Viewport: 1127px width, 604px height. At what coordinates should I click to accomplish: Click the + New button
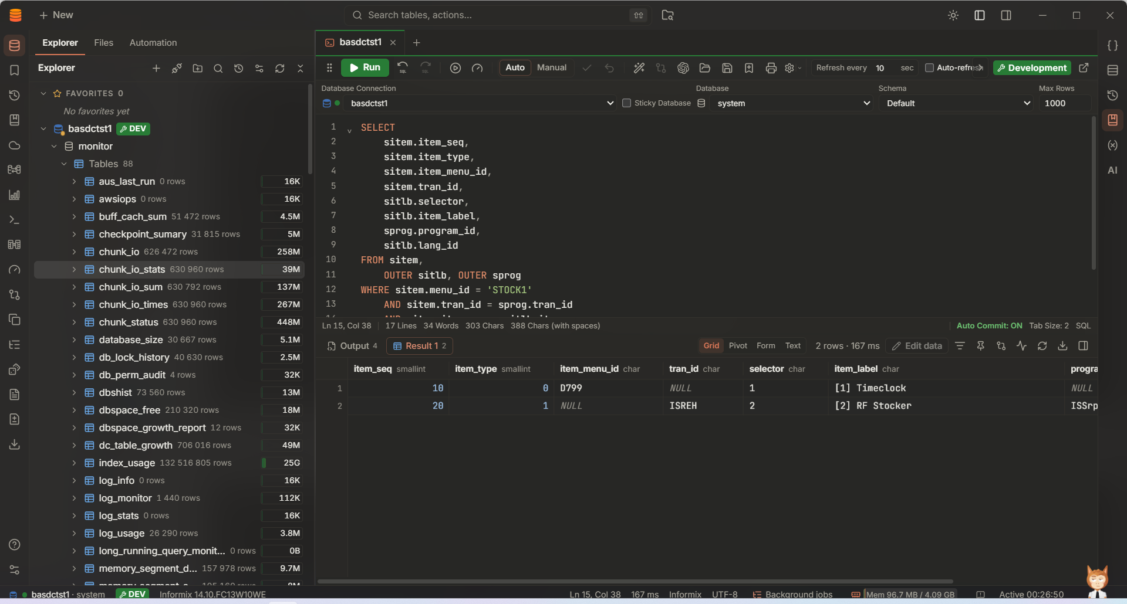click(56, 15)
